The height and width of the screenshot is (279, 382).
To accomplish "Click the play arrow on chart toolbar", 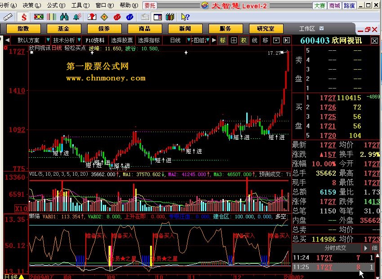I will (x=214, y=40).
